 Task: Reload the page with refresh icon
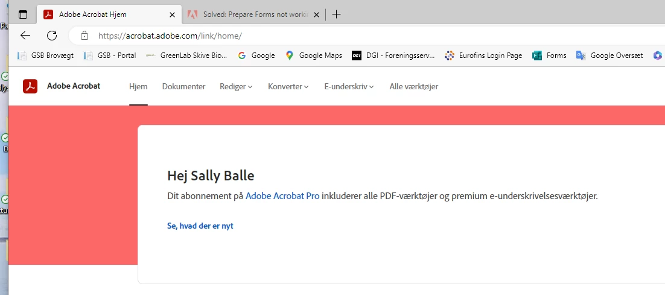click(52, 36)
